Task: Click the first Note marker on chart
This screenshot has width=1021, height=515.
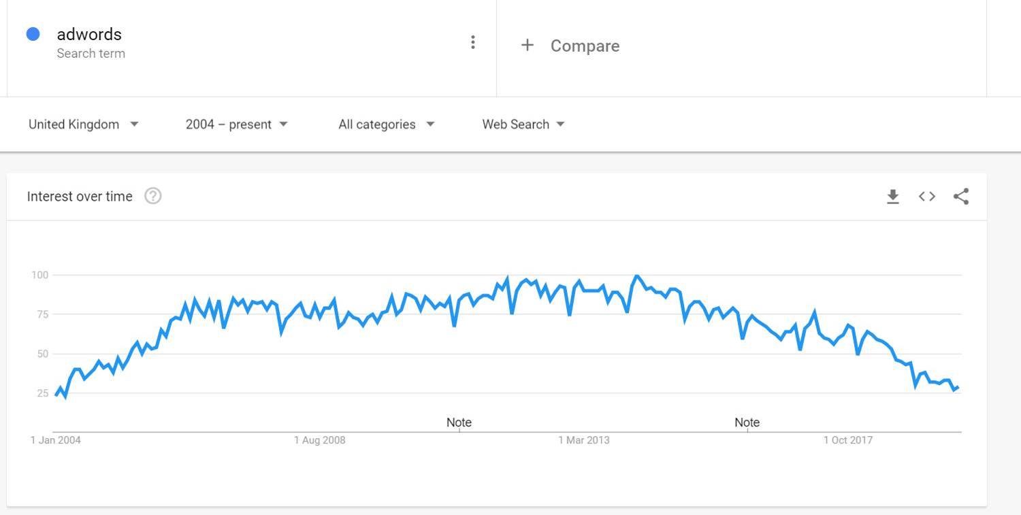Action: click(459, 422)
